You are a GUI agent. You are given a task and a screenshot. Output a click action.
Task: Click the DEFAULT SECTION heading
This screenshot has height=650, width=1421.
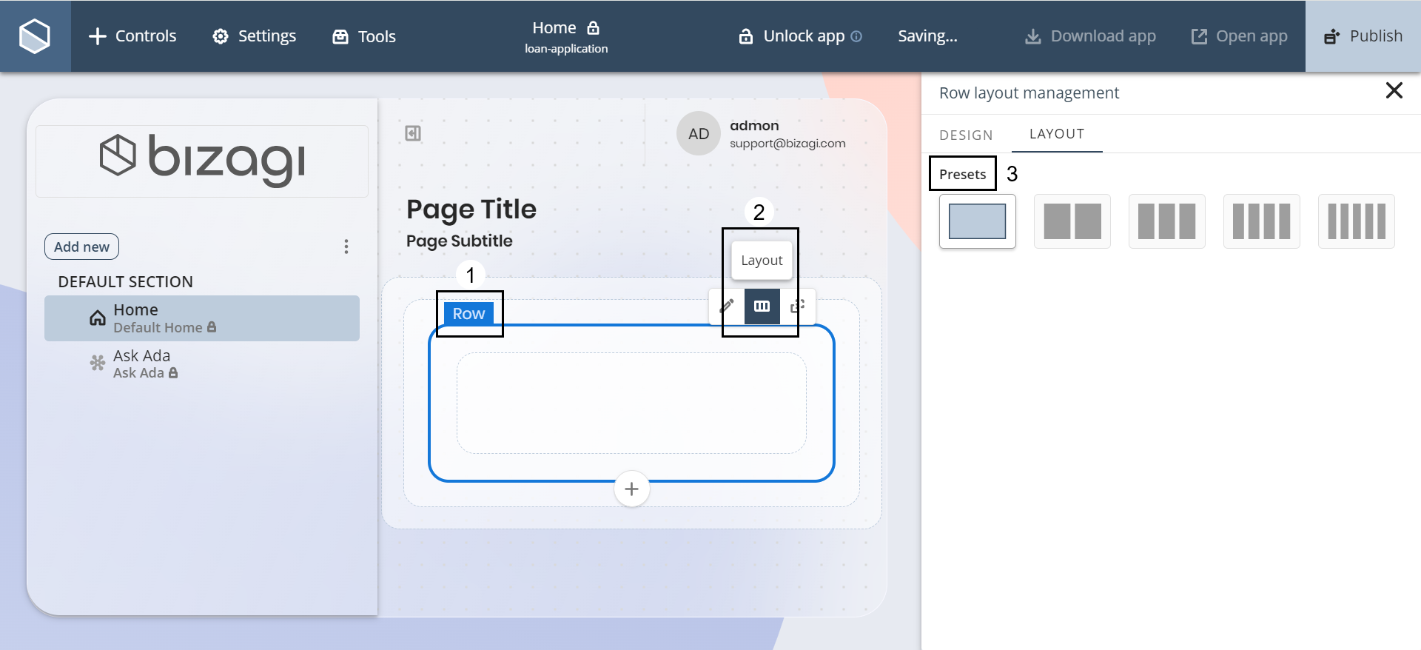126,282
